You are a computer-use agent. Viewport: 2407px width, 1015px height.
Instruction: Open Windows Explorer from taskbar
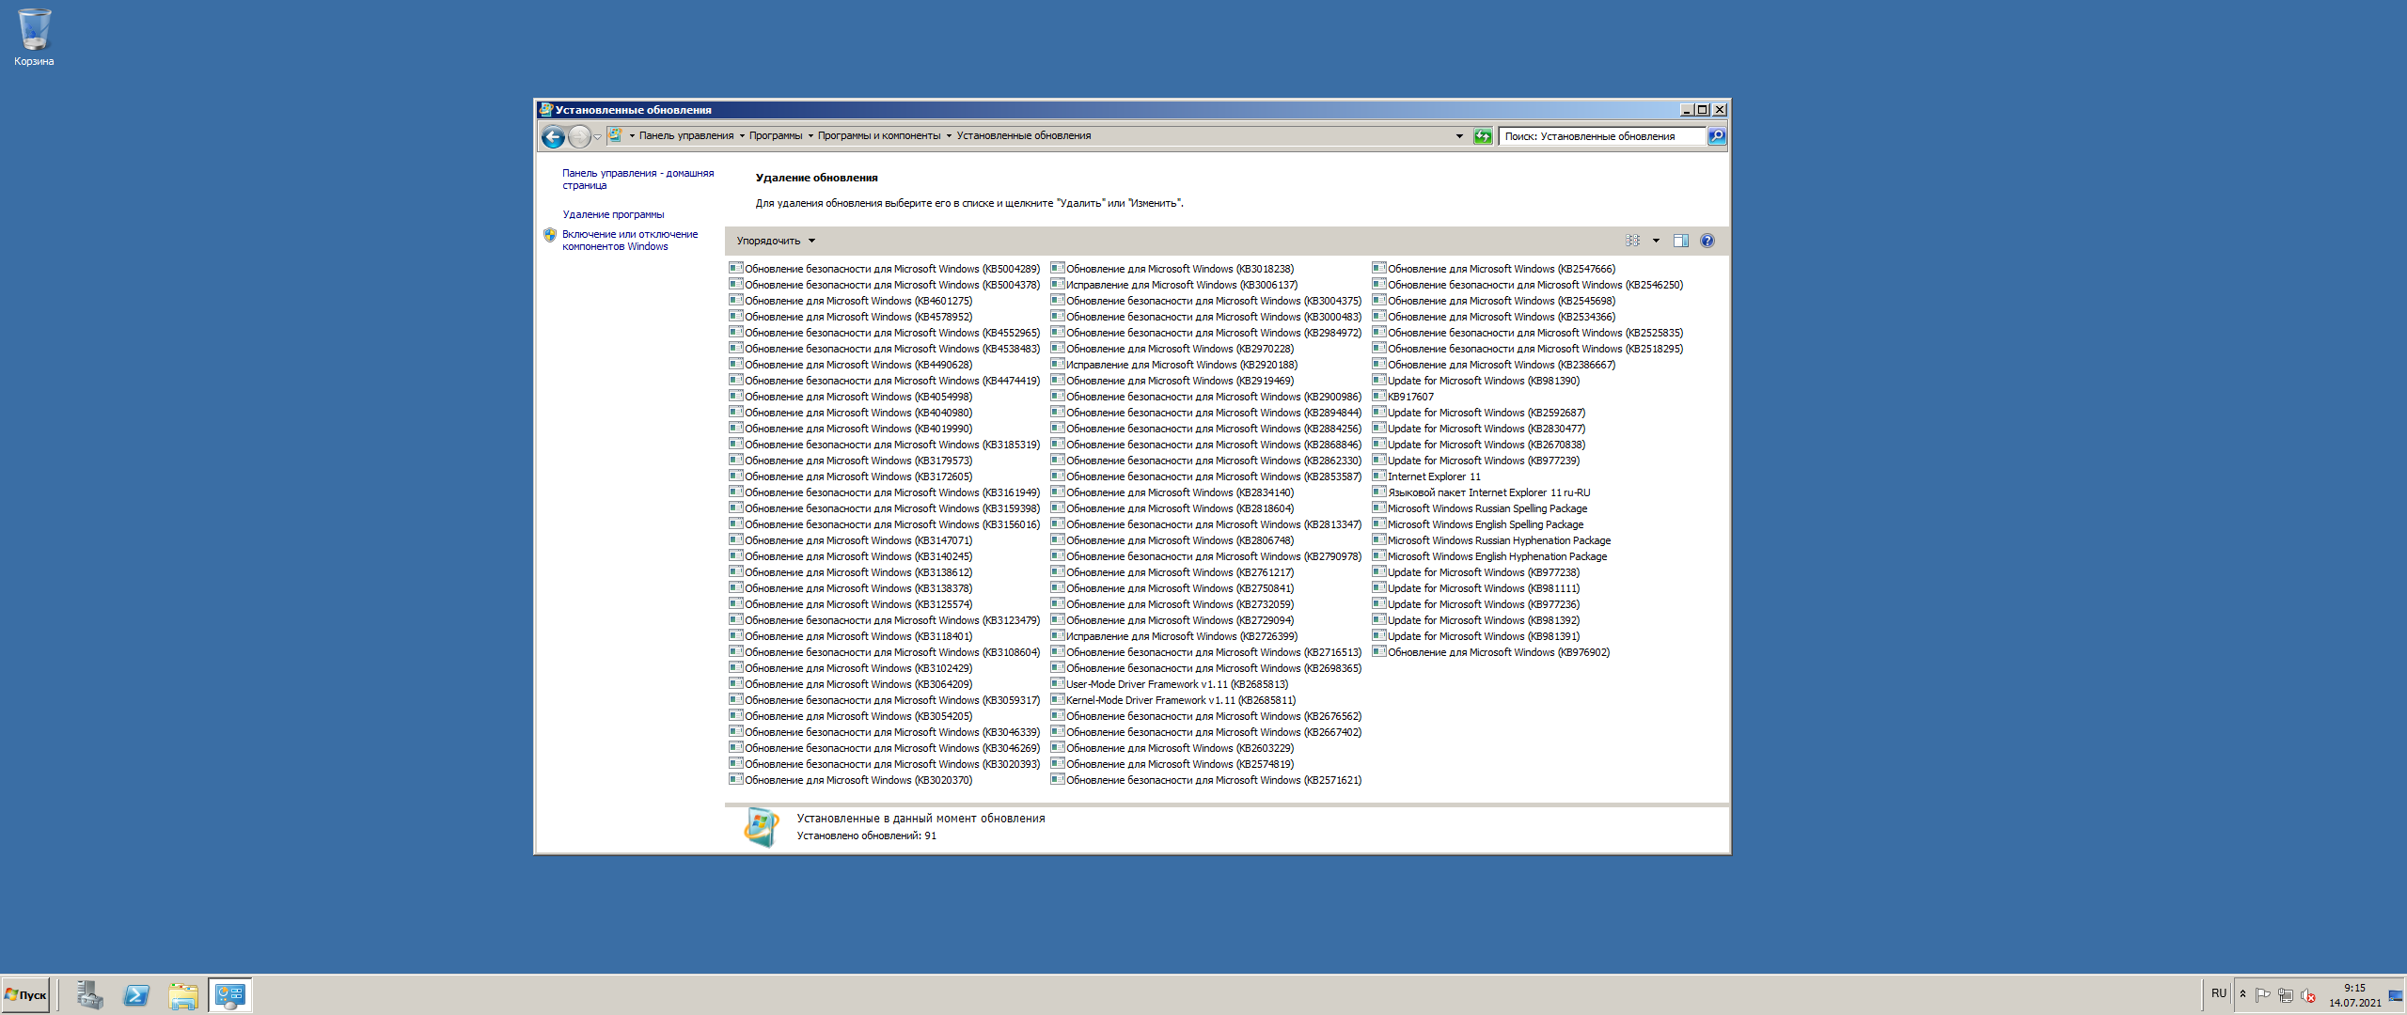click(183, 995)
